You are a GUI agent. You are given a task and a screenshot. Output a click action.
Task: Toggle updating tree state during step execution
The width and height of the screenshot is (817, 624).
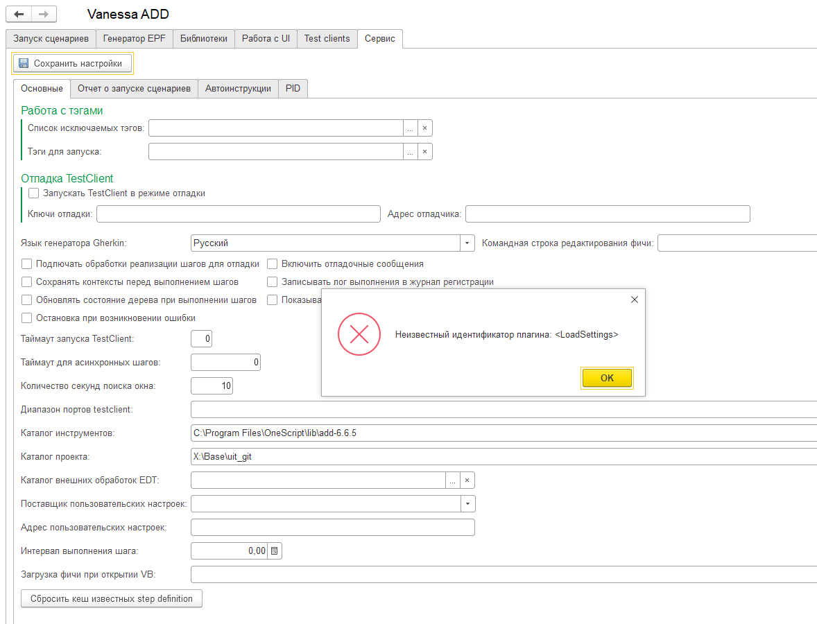[x=26, y=300]
